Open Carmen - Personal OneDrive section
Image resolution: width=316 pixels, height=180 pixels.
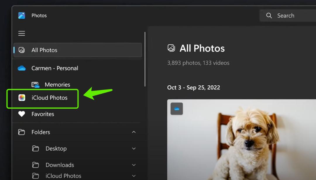click(55, 68)
